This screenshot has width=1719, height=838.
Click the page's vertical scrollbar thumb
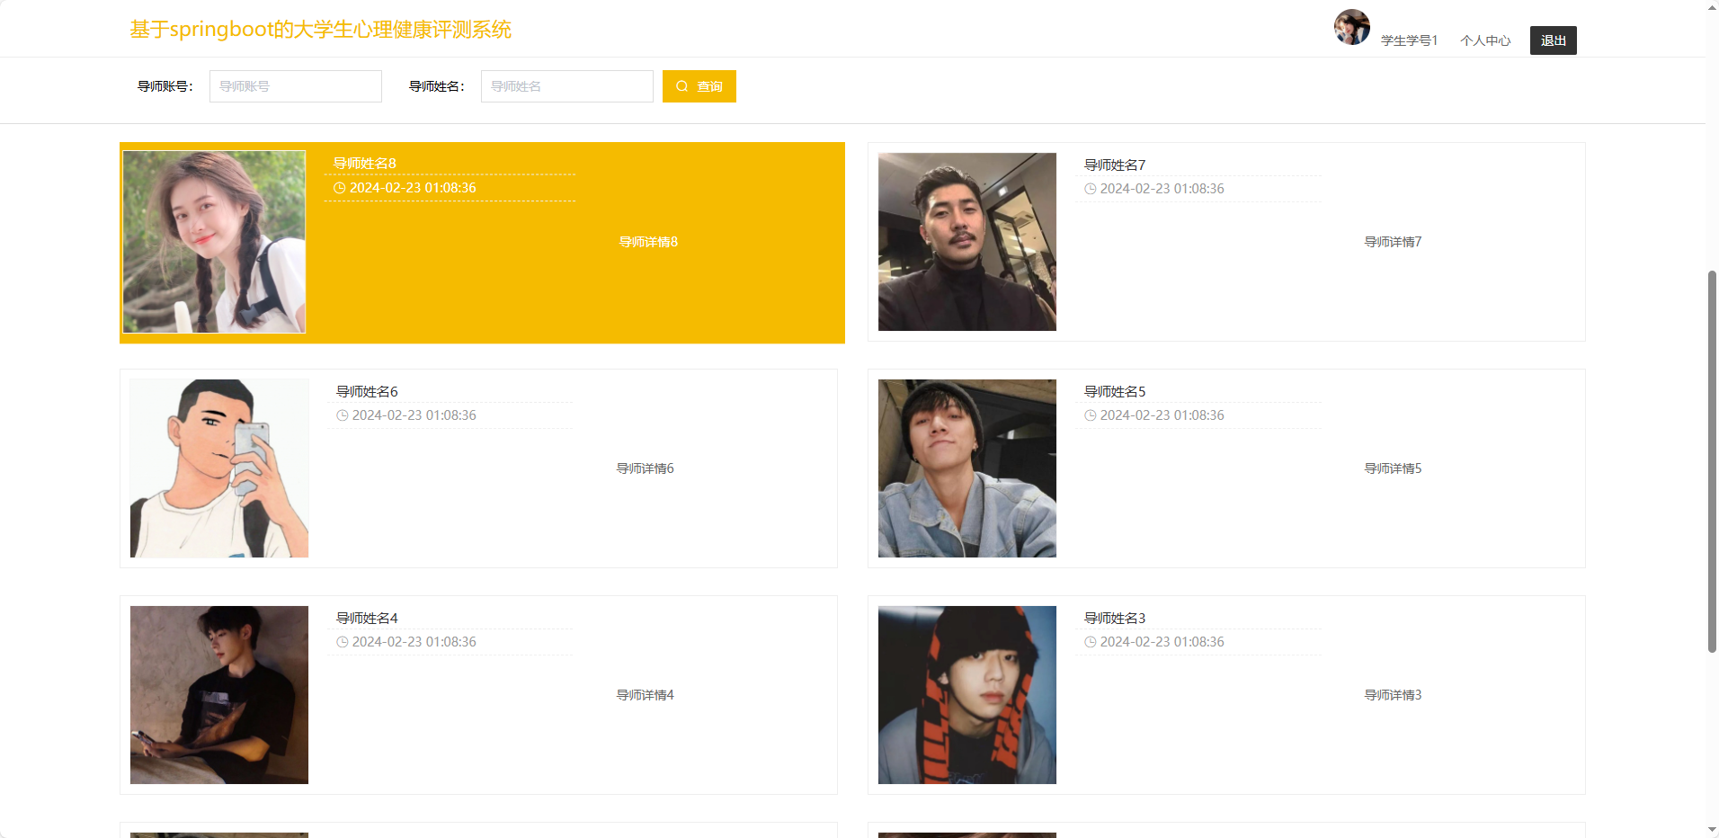click(1712, 461)
